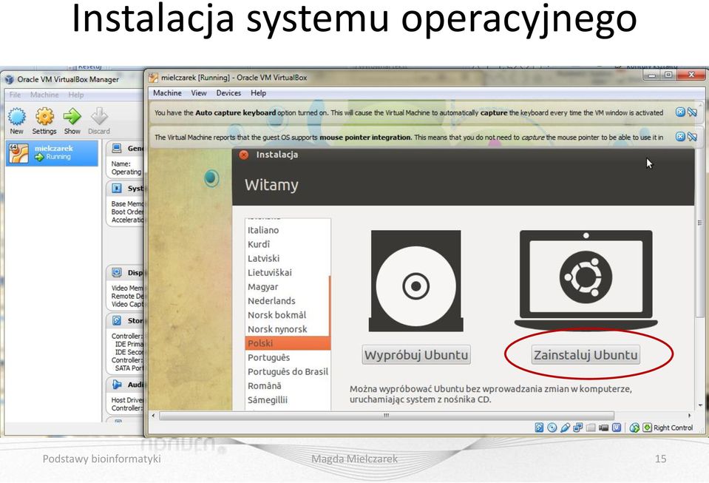
Task: Open the View menu in the VM window
Action: pyautogui.click(x=198, y=92)
